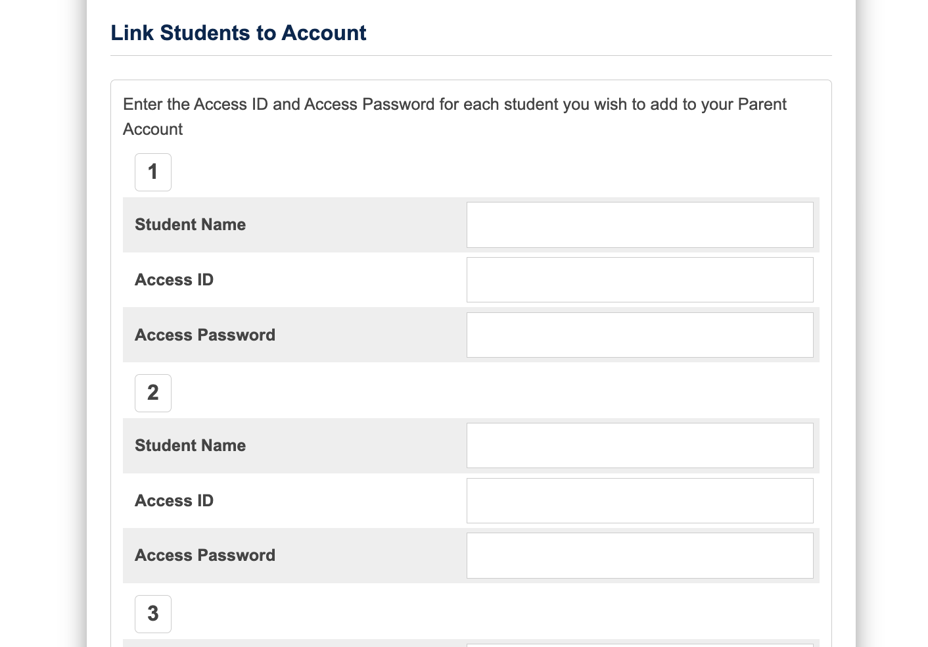
Task: Click the Student Name field for student 1
Action: 639,225
